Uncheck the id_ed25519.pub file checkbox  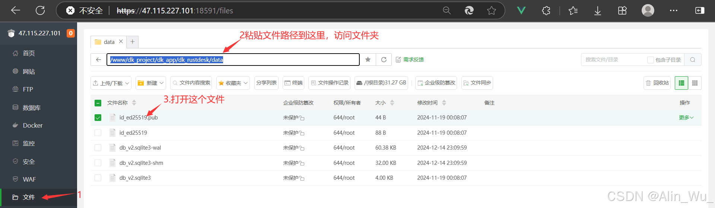98,118
